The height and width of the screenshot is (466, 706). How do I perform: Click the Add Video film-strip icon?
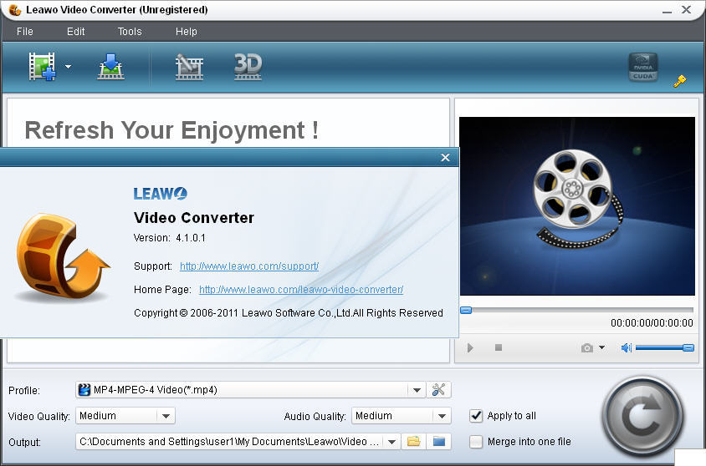point(42,67)
